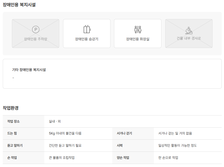Click the 드는 힘 row label

[12, 133]
